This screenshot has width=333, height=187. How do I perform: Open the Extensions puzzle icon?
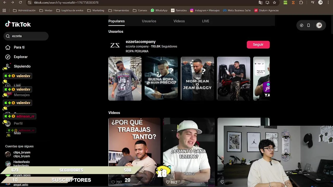(301, 3)
